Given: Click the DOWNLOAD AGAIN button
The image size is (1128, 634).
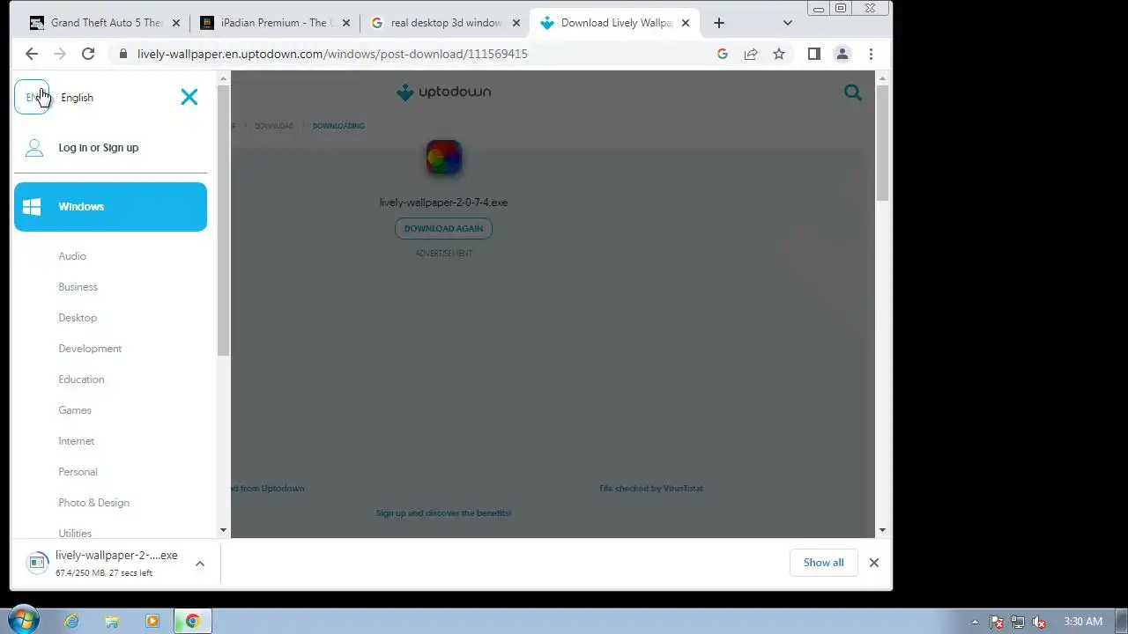Looking at the screenshot, I should [443, 229].
